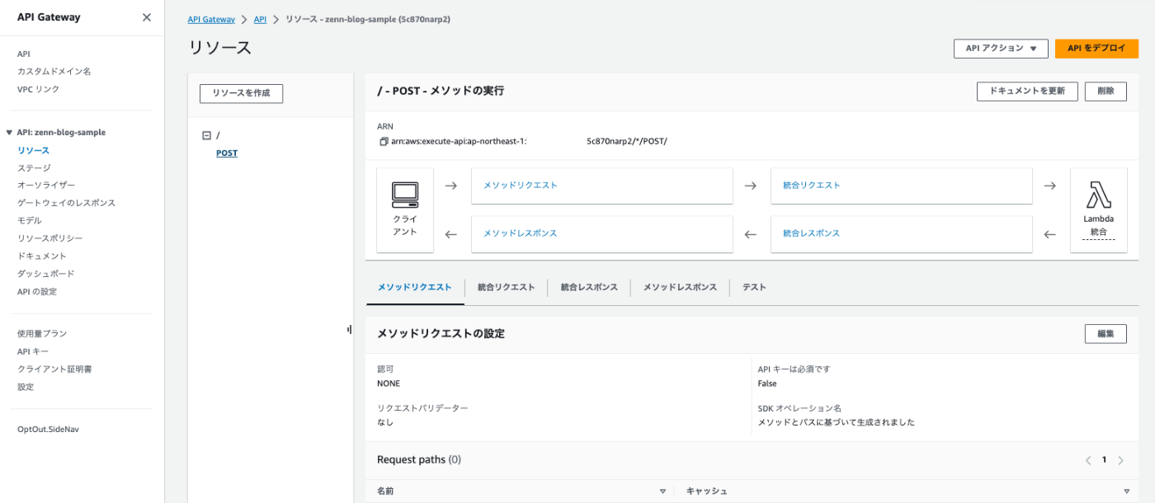This screenshot has height=503, width=1155.
Task: Collapse the root / resource tree node
Action: pos(206,135)
